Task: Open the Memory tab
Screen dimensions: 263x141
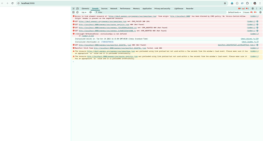Action: tap(136, 8)
